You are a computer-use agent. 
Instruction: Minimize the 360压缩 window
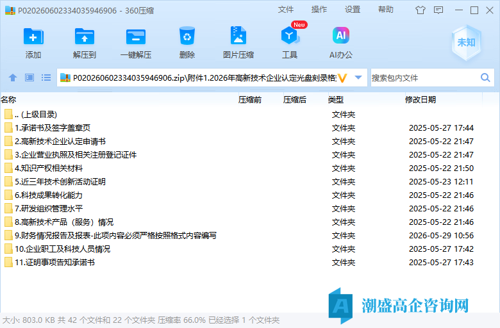[x=459, y=10]
